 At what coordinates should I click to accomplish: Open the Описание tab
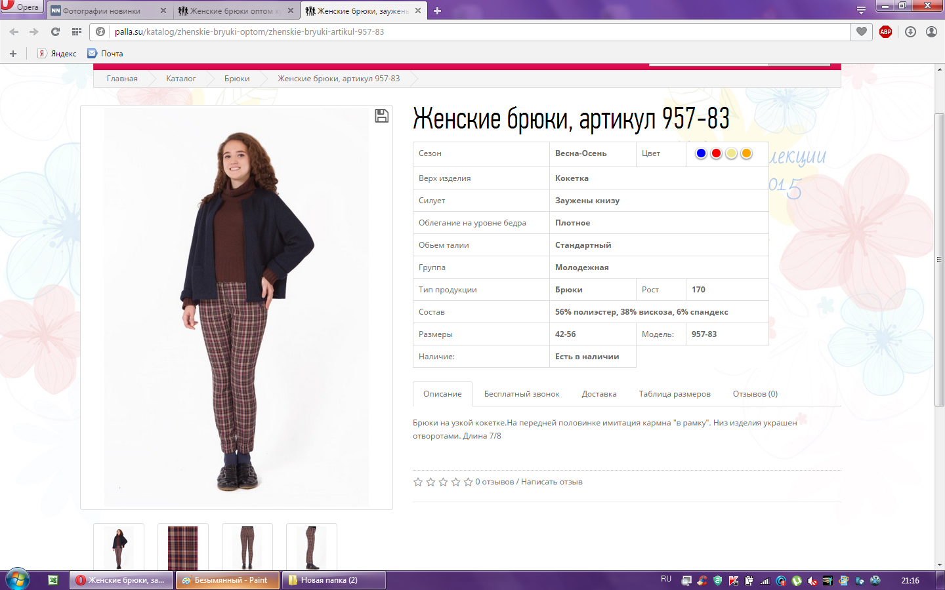[x=442, y=394]
